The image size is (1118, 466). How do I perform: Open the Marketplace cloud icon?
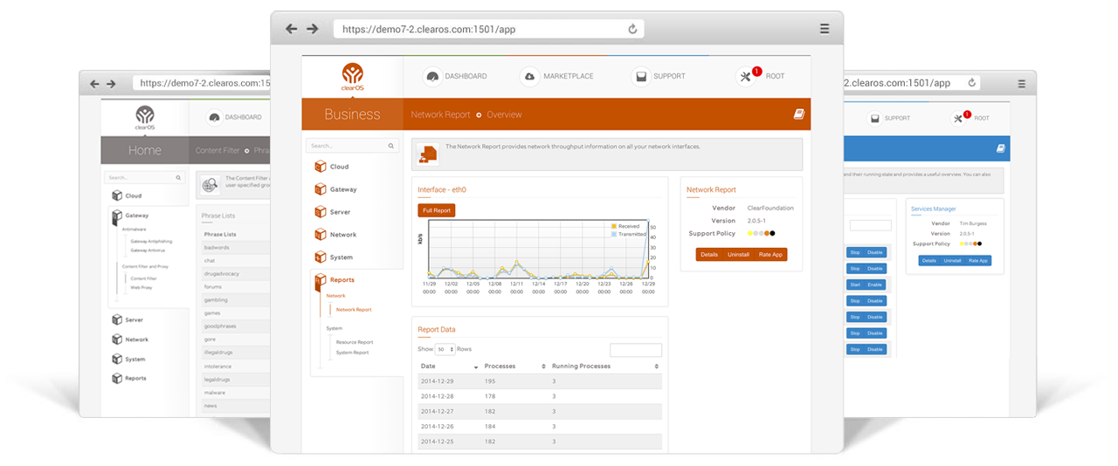click(x=529, y=77)
